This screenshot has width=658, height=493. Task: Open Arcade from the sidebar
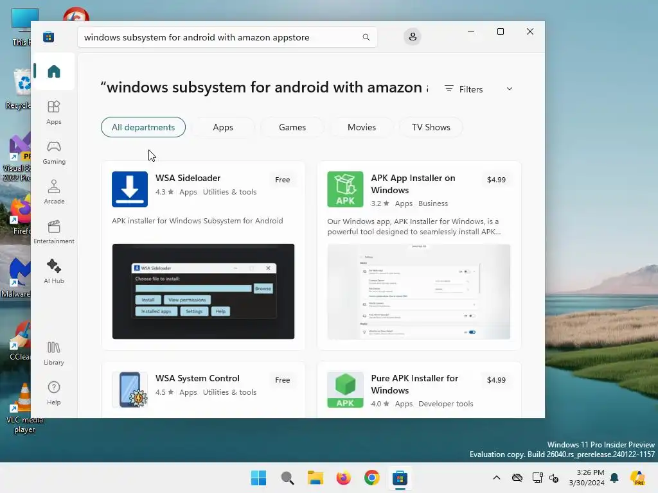[x=54, y=192]
